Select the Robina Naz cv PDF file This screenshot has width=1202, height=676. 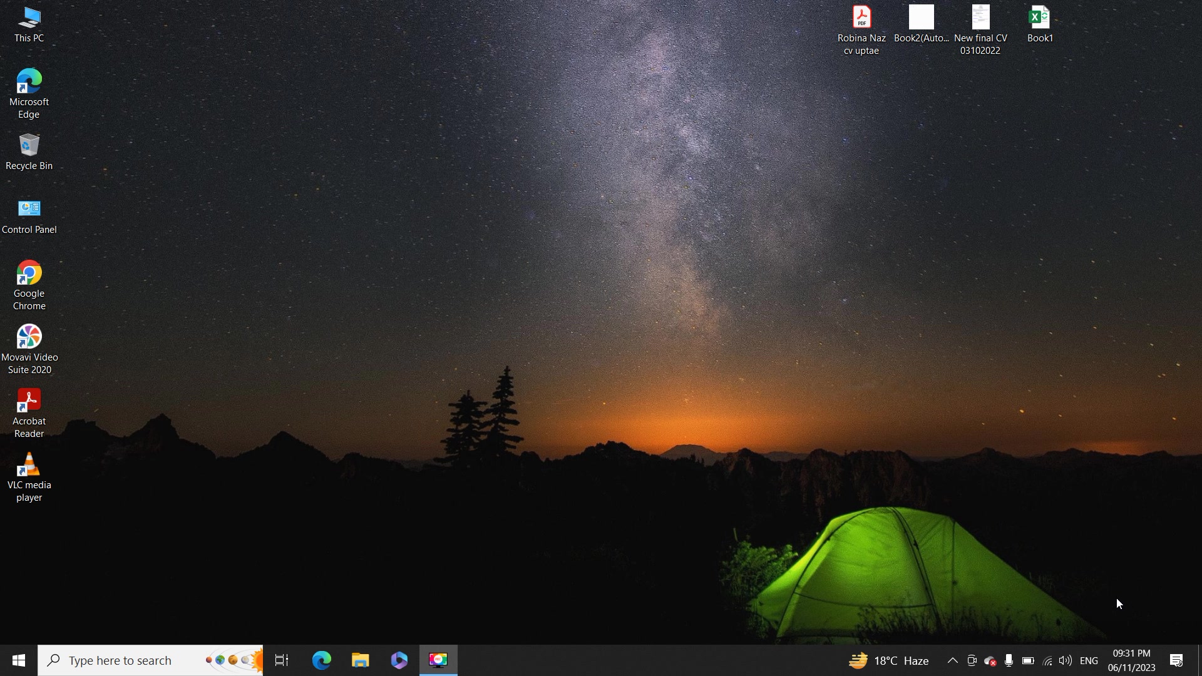point(861,30)
